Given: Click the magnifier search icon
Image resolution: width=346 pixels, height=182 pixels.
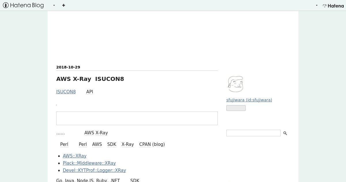Looking at the screenshot, I should coord(285,133).
